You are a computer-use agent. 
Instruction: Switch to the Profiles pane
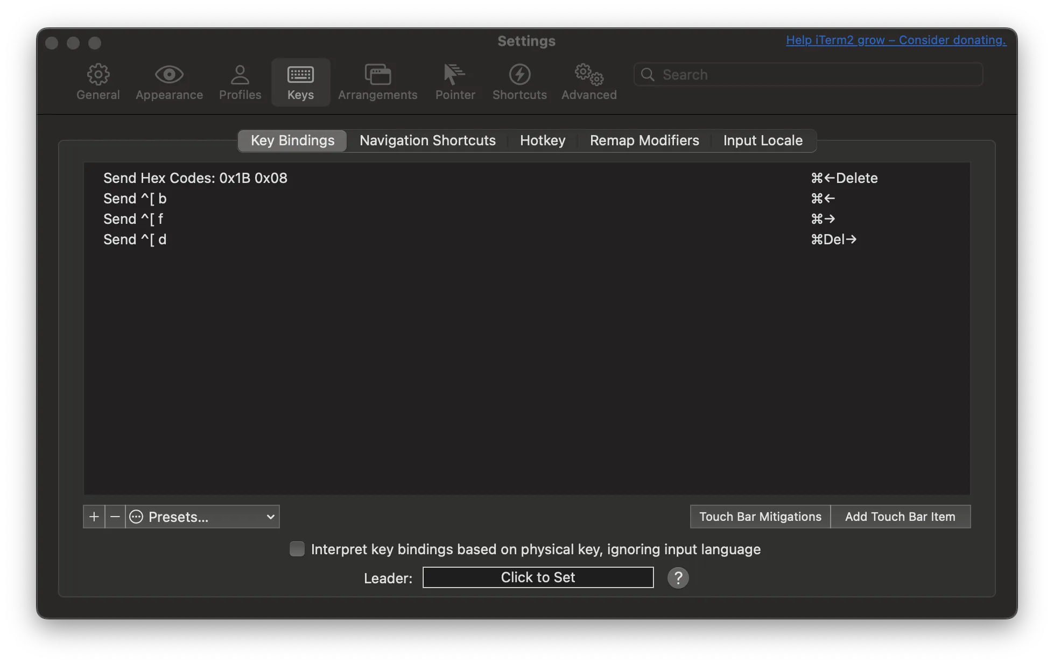pyautogui.click(x=240, y=82)
